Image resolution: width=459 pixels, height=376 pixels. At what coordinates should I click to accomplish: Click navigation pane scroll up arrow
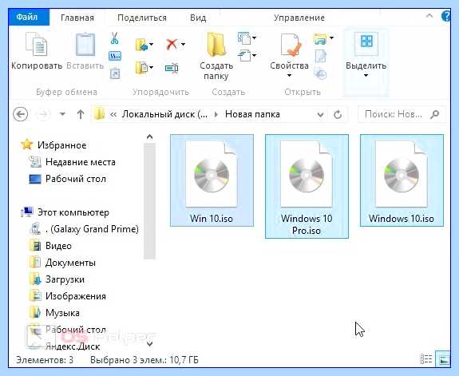coord(149,137)
